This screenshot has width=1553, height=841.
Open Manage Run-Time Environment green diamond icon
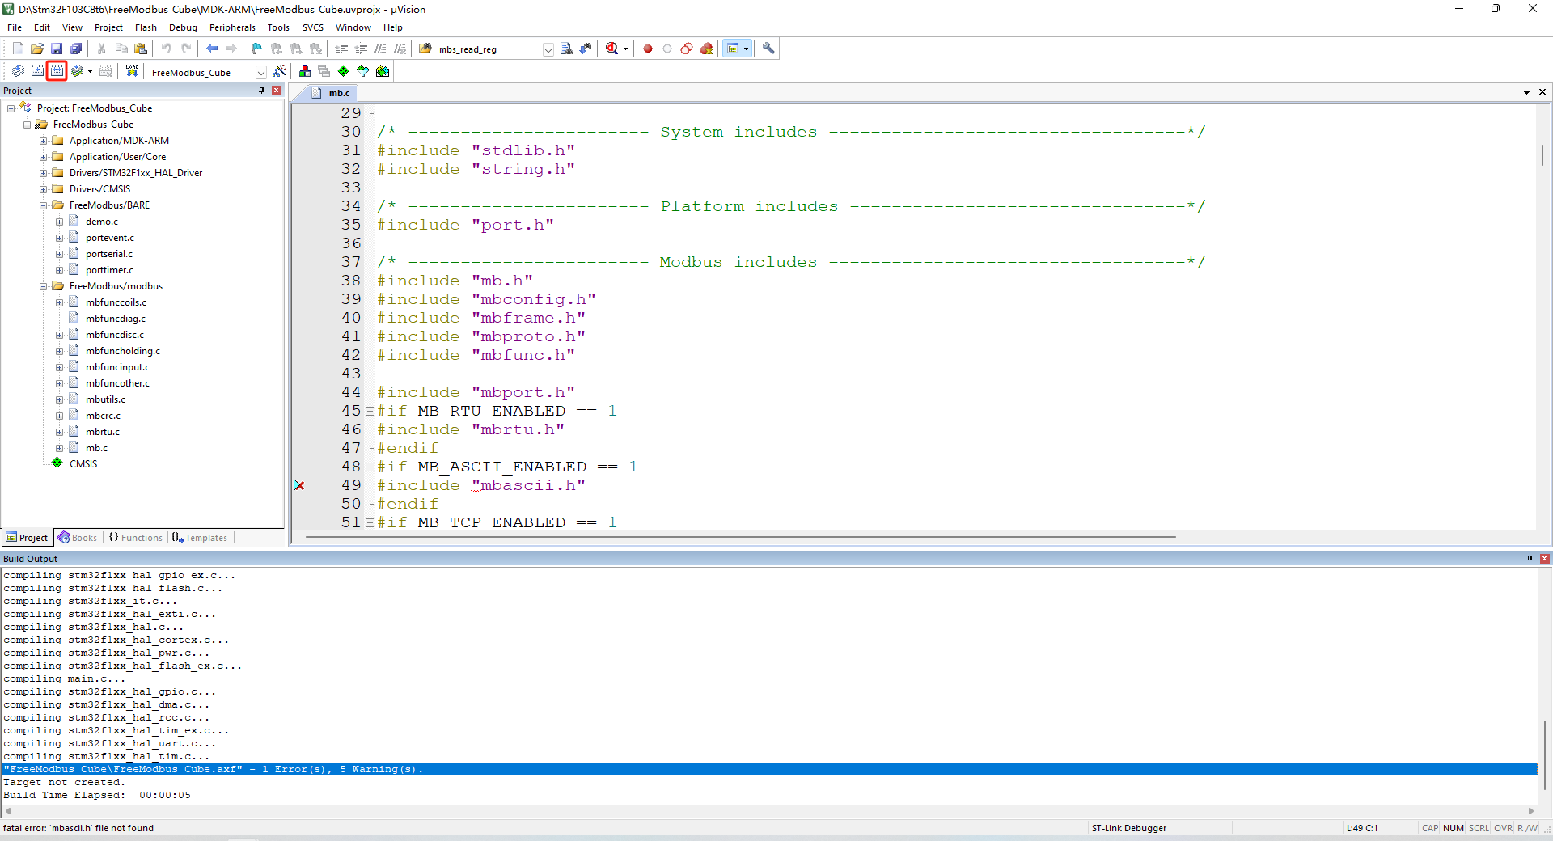pos(344,71)
